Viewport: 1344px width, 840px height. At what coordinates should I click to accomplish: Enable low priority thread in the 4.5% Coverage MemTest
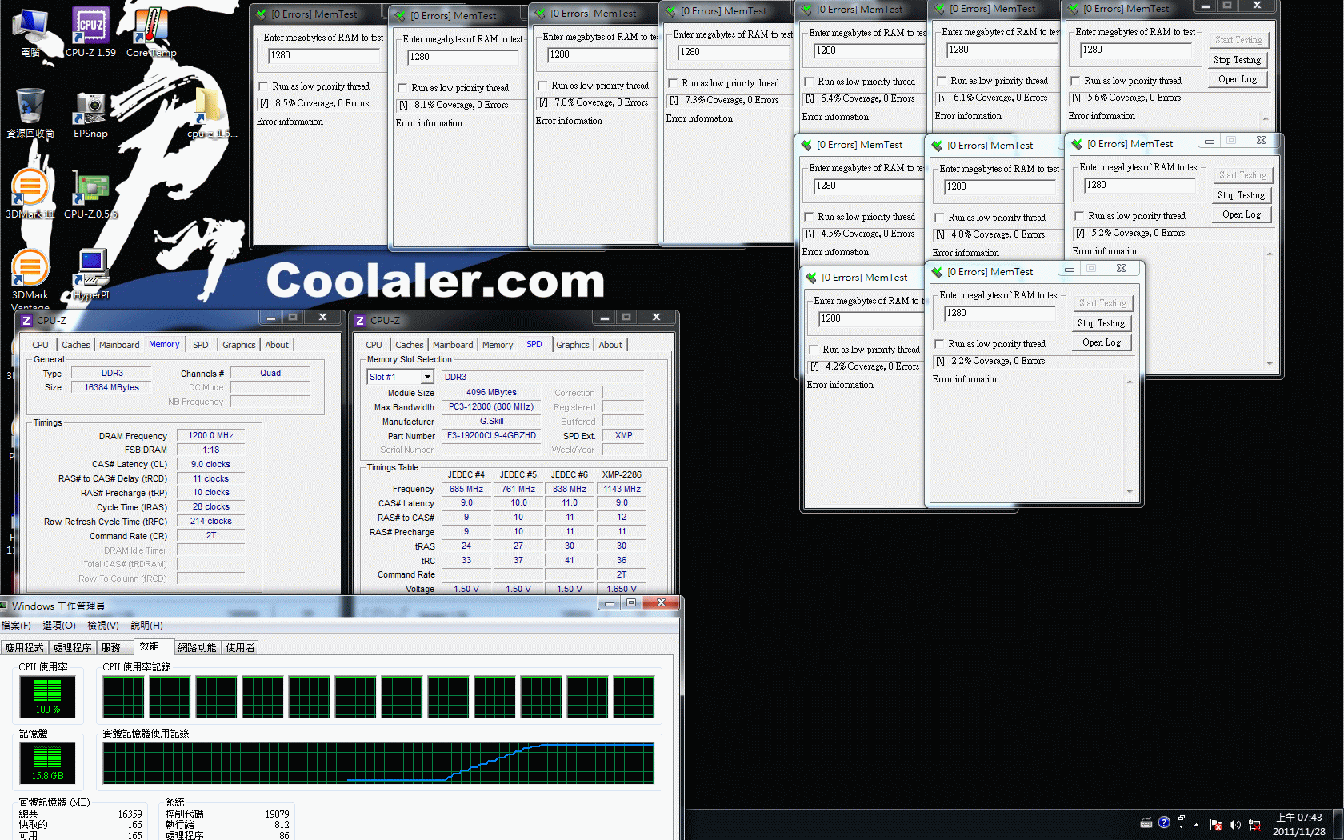(x=809, y=217)
